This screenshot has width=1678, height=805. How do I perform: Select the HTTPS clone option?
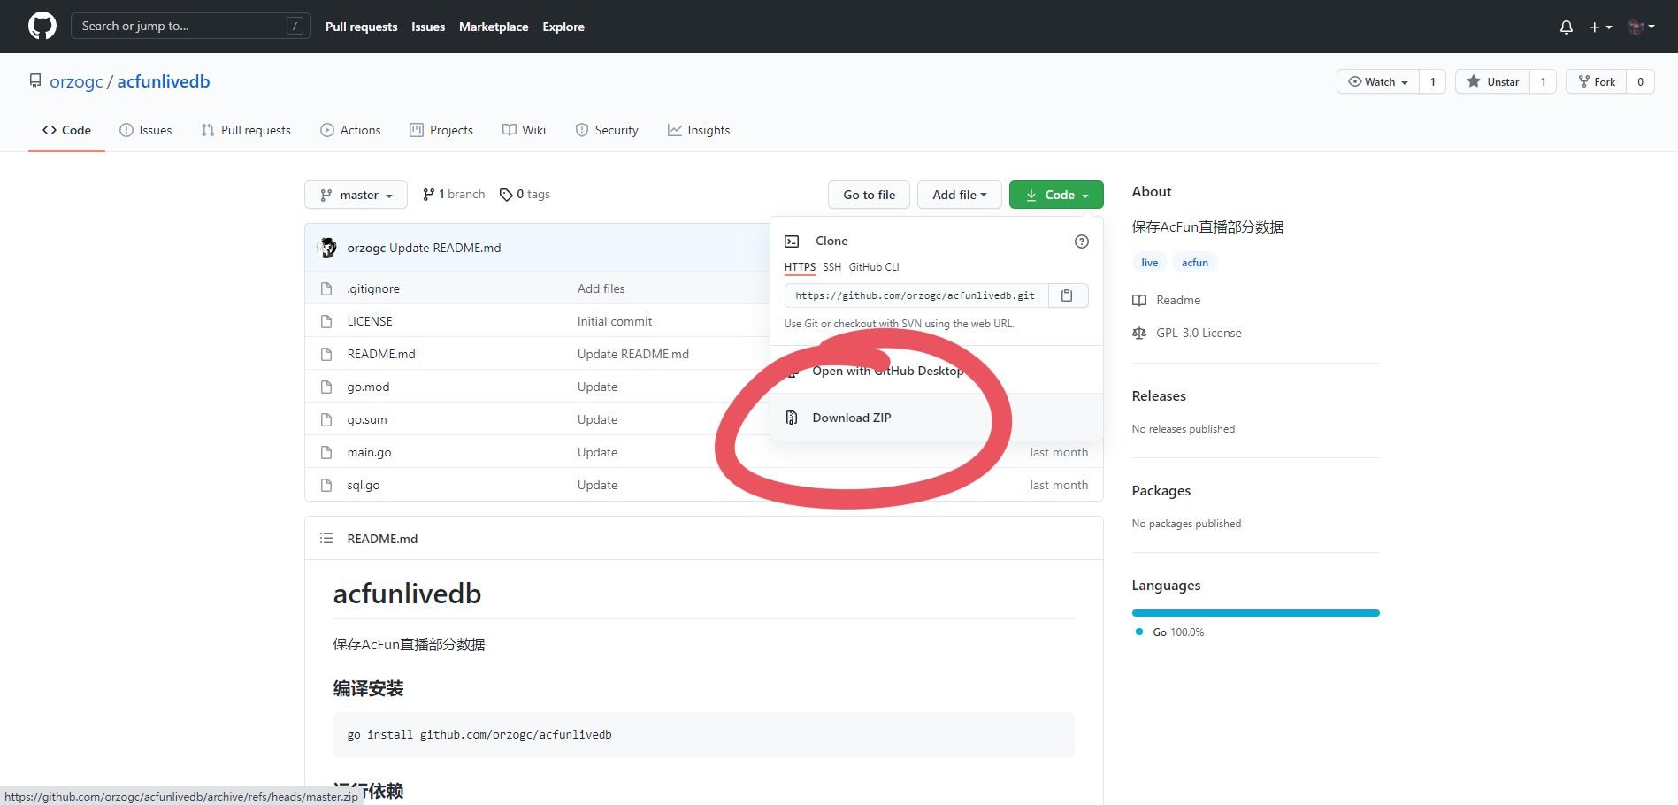point(800,267)
